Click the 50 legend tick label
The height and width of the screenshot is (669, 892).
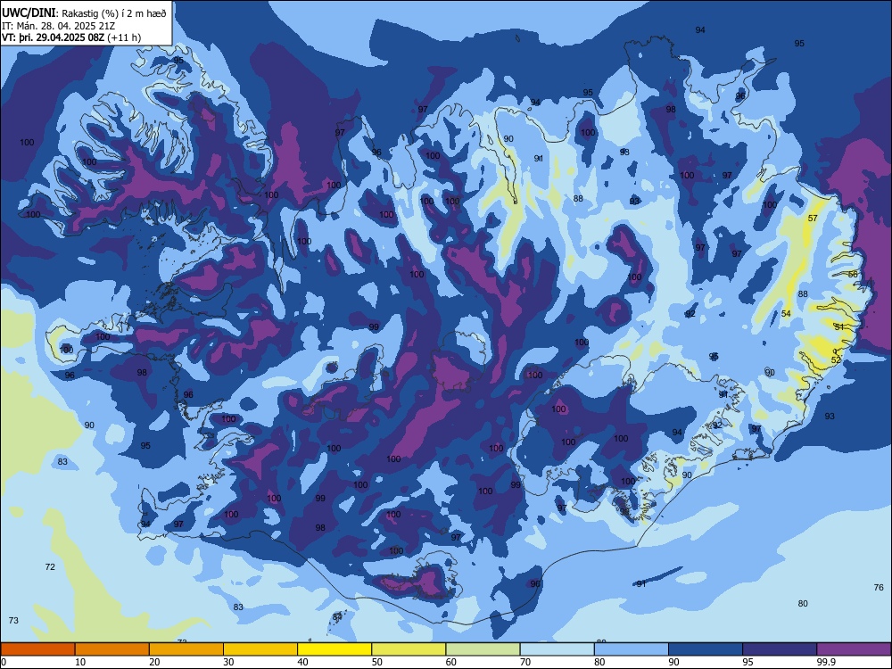point(376,662)
